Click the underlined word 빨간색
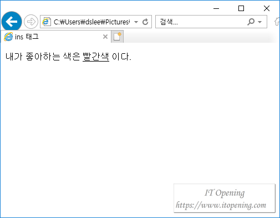 (x=96, y=57)
